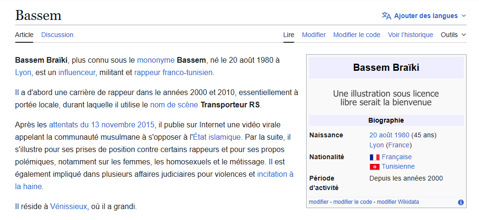The width and height of the screenshot is (479, 220).
Task: Switch to the Discussion tab
Action: (x=57, y=35)
